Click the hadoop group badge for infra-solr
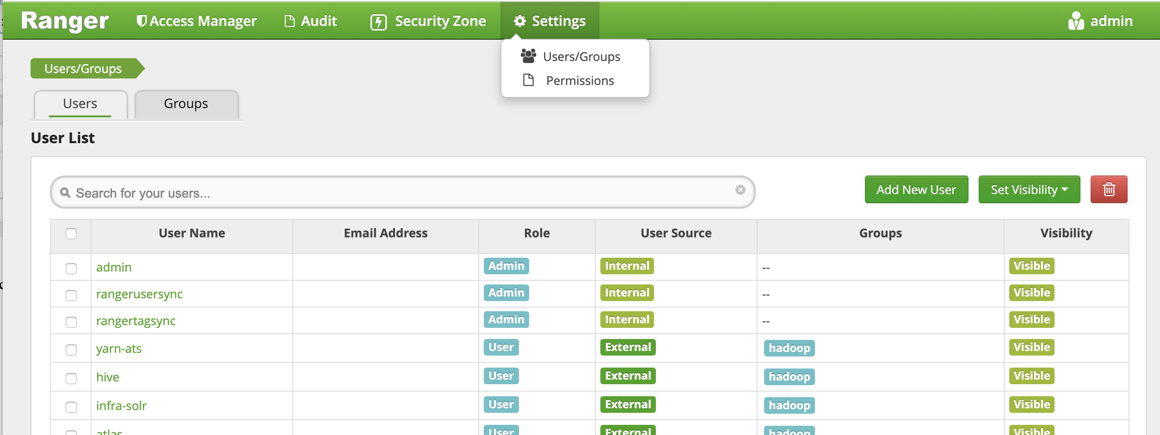 (790, 405)
